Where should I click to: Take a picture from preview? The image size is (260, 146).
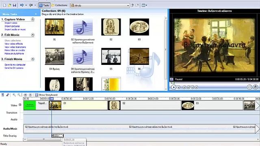[256, 87]
